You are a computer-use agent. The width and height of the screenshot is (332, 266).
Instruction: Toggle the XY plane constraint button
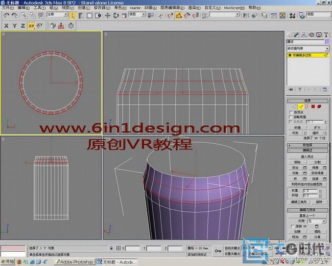[31, 26]
